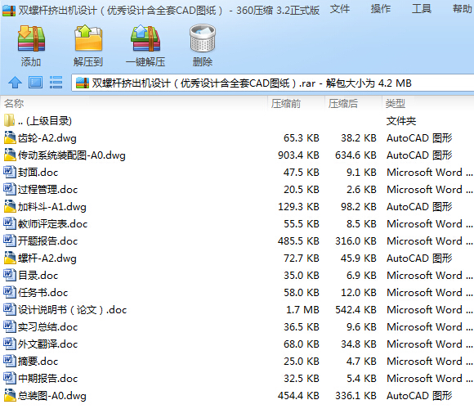The height and width of the screenshot is (409, 474).
Task: Click the 删除 trash can icon
Action: click(x=203, y=38)
